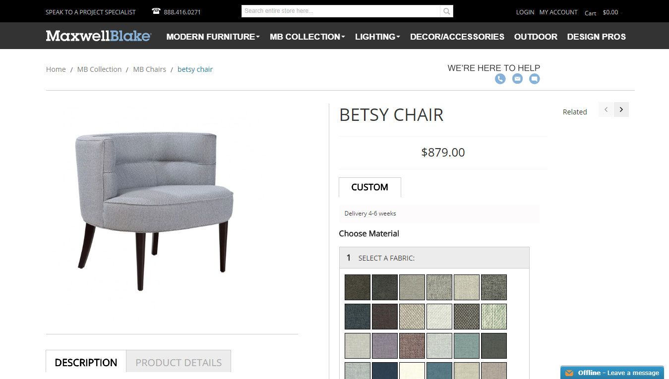Switch to the Product Details tab
This screenshot has height=379, width=669.
pos(179,362)
